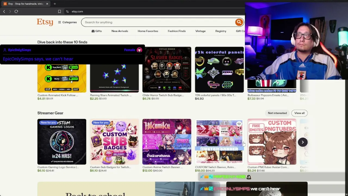
Task: Reload the Etsy page
Action: 16,11
